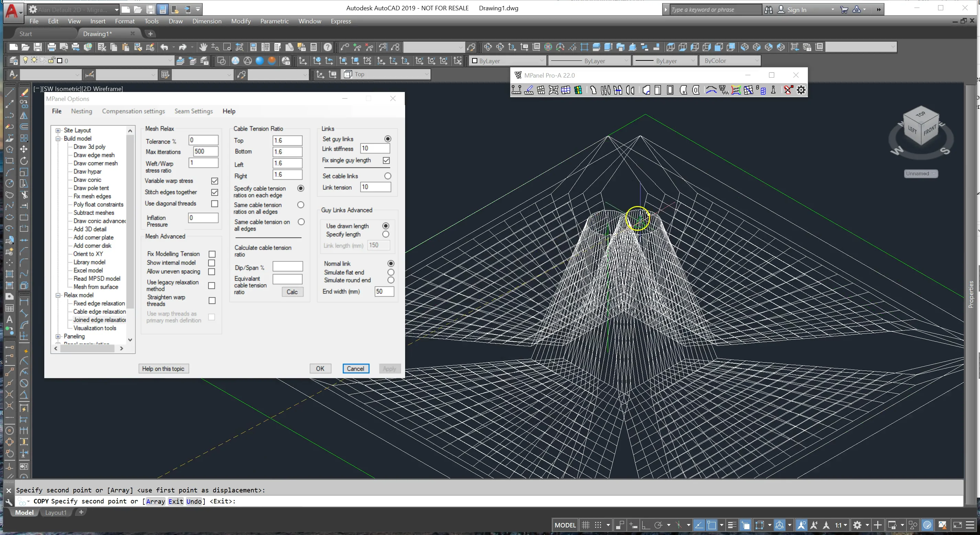Viewport: 980px width, 535px height.
Task: Expand the Site Layout tree node
Action: [58, 130]
